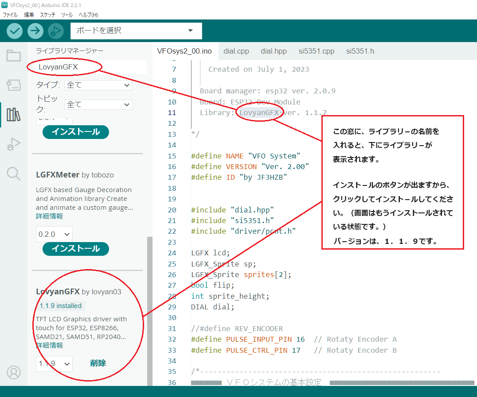The height and width of the screenshot is (397, 477).
Task: Open the スケッチ menu
Action: [x=47, y=15]
